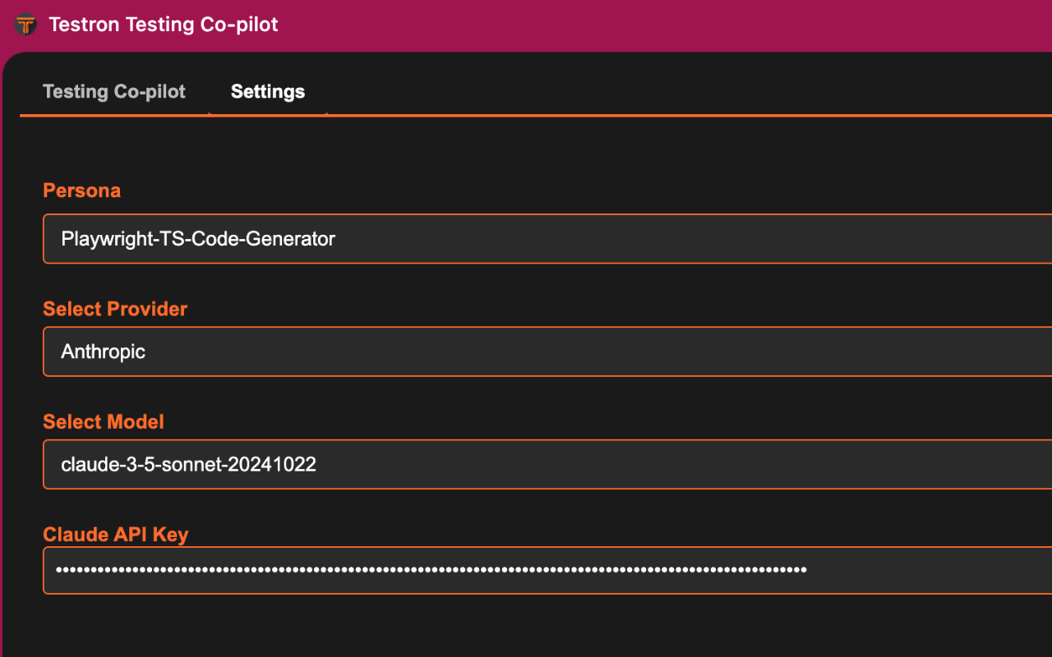This screenshot has width=1052, height=657.
Task: Click the Claude API Key label
Action: 116,535
